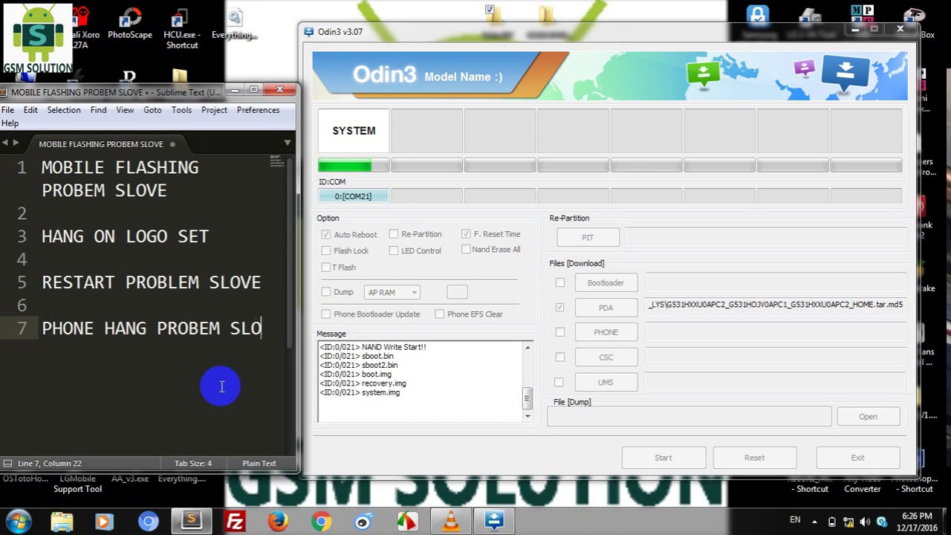Enable the Flash Lock option
This screenshot has height=535, width=951.
click(x=325, y=250)
